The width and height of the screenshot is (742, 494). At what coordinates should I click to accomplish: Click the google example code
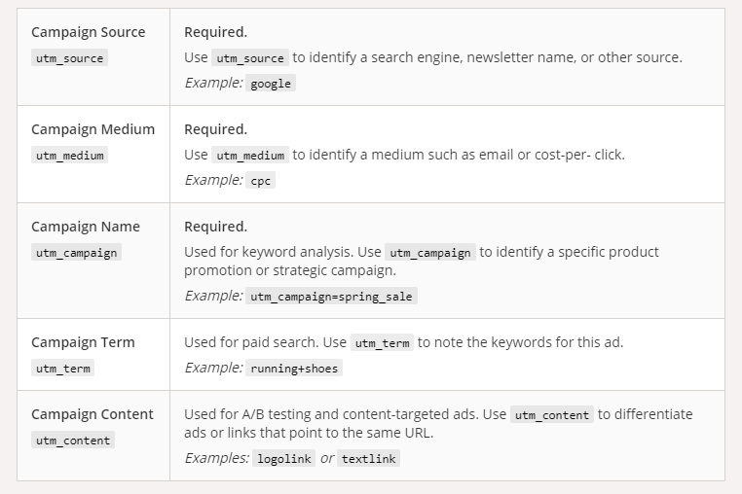271,84
